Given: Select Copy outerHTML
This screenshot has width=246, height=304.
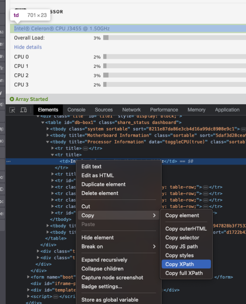Looking at the screenshot, I should coord(186,229).
